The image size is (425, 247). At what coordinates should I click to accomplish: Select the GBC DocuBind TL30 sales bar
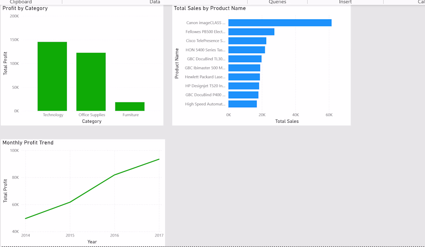(x=245, y=59)
